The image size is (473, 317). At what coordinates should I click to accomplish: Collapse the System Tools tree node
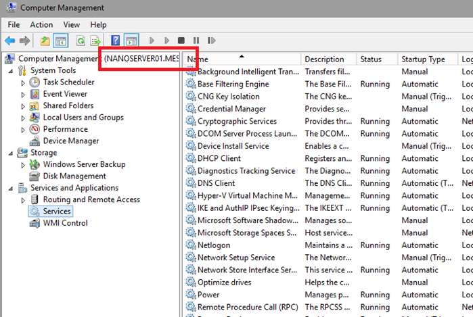pyautogui.click(x=11, y=71)
